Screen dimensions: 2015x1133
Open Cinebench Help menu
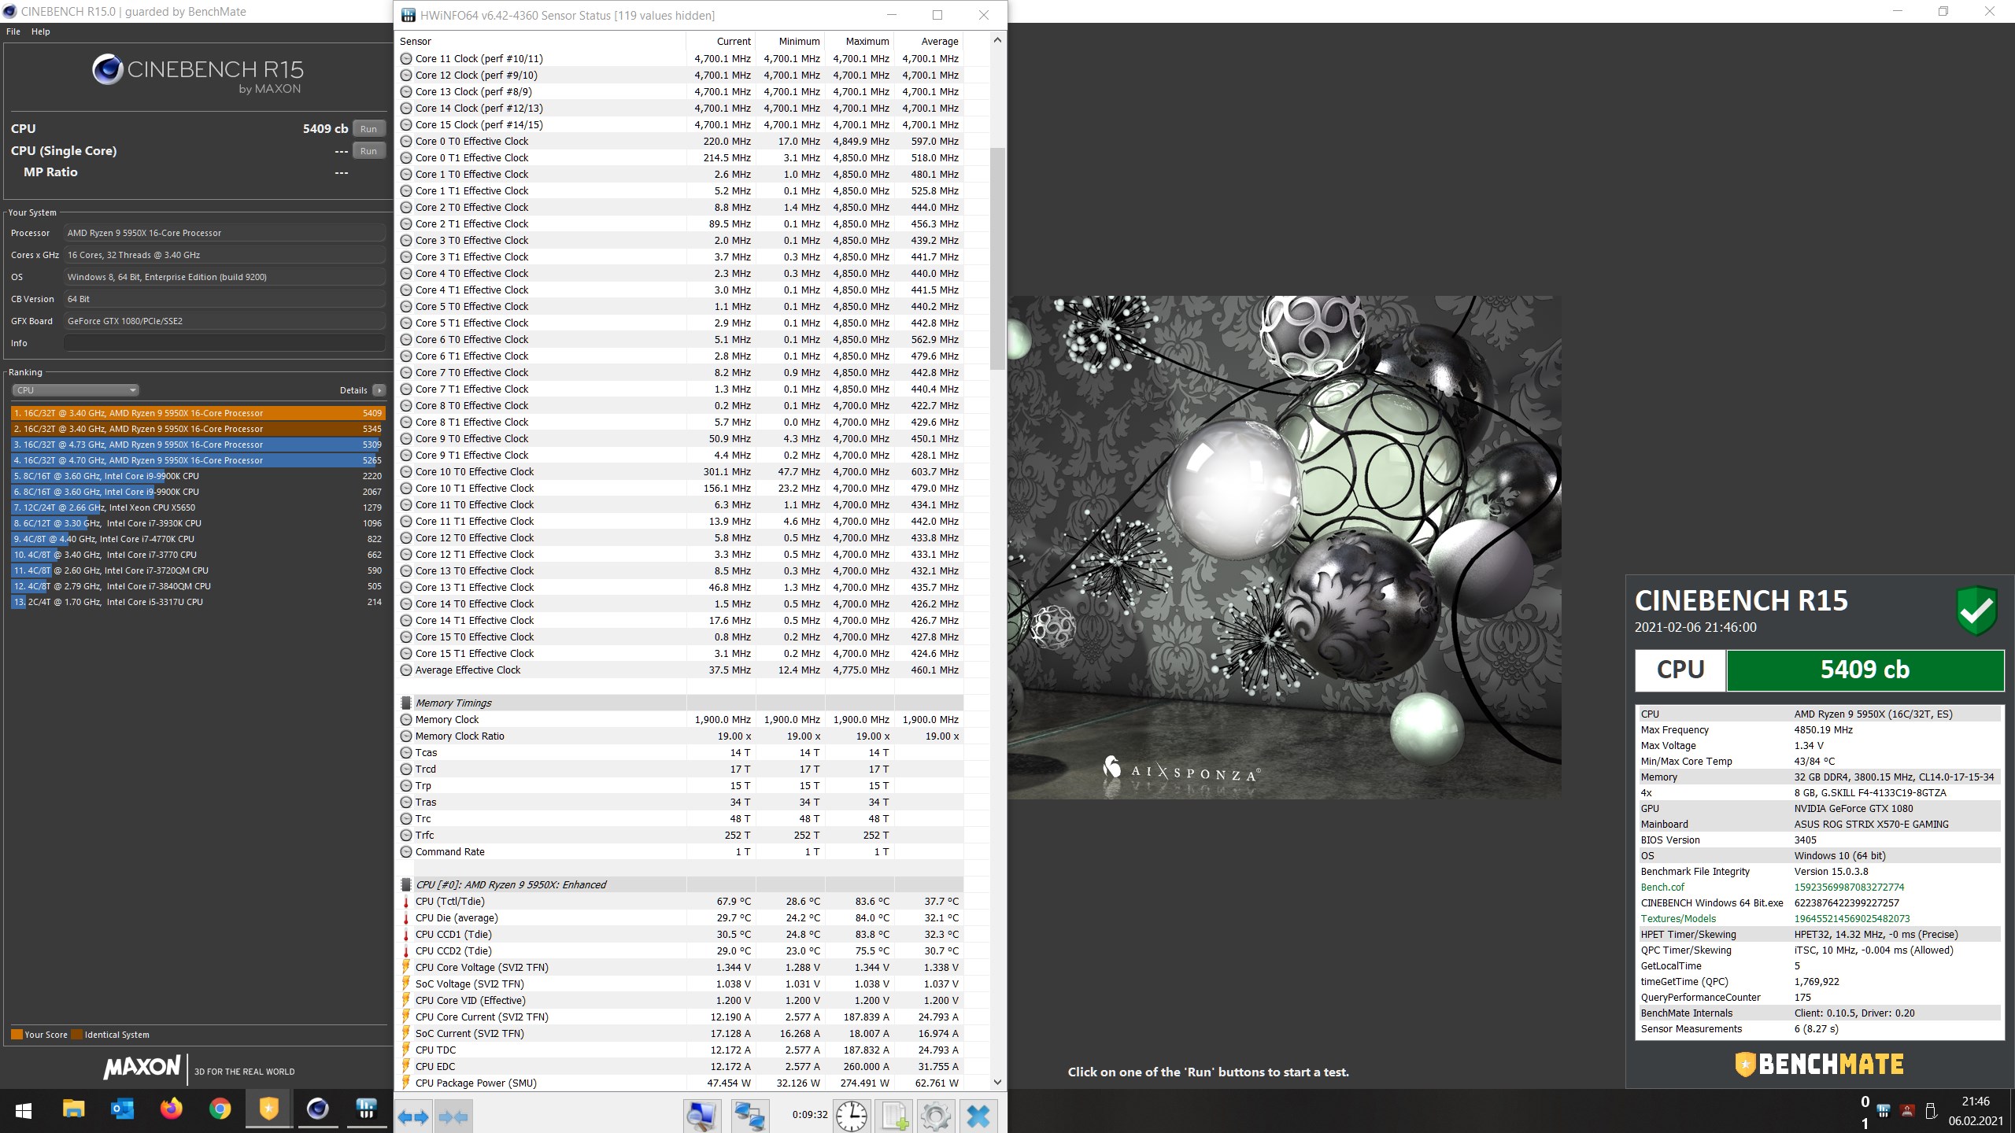40,31
